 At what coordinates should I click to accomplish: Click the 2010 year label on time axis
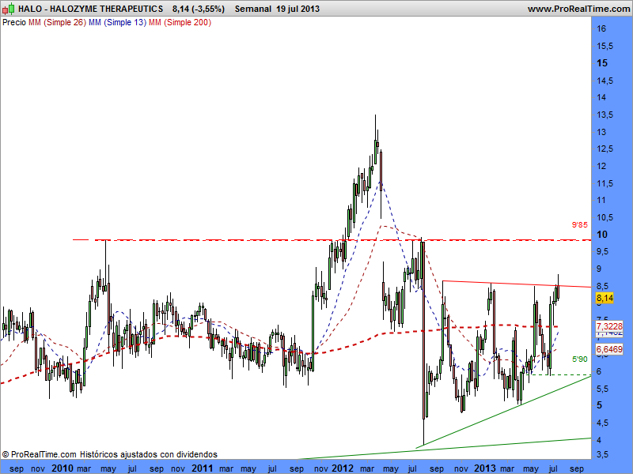(63, 468)
